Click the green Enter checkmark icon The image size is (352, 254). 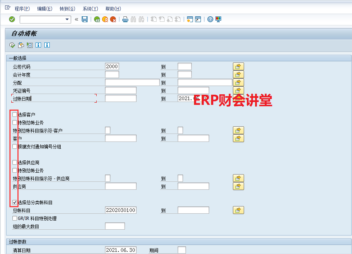click(12, 19)
